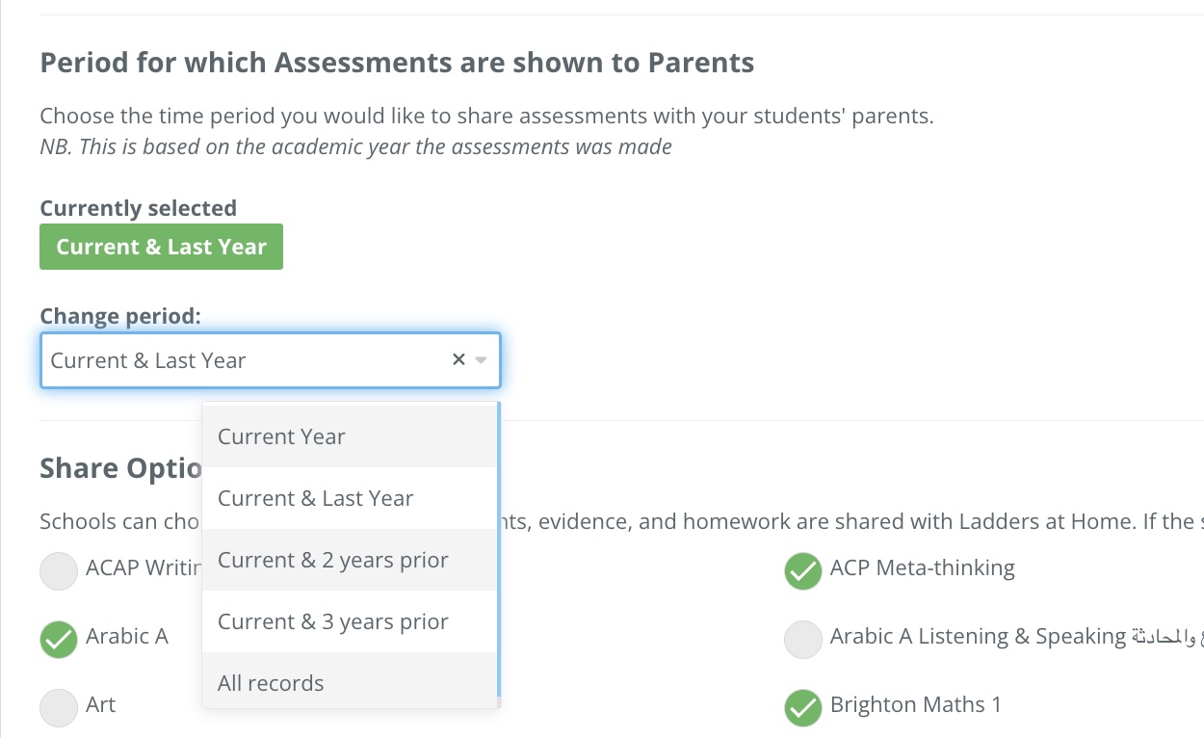Untick the Brighton Maths 1 checkmark
This screenshot has height=738, width=1204.
(802, 708)
